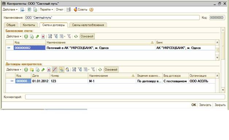This screenshot has width=229, height=140.
Task: Select contract date cell 01.01.2012
Action: click(x=40, y=81)
